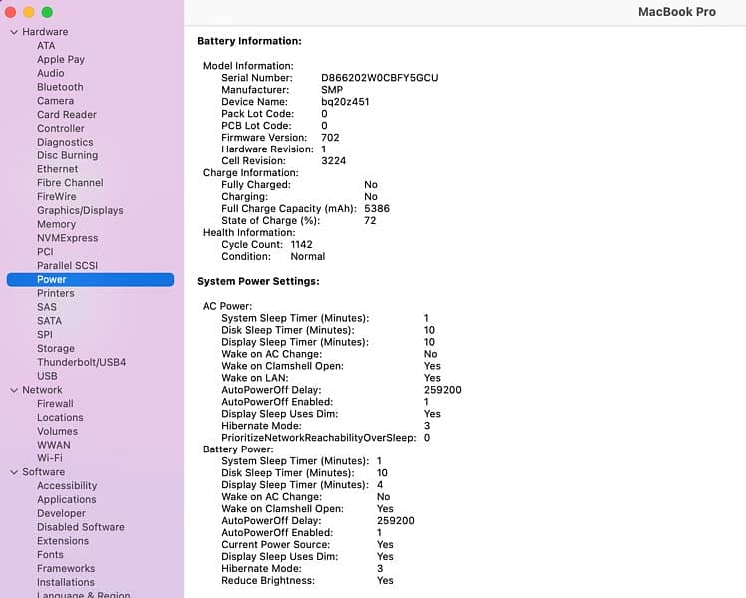Collapse the Hardware section disclosure arrow
This screenshot has width=746, height=598.
click(x=13, y=32)
